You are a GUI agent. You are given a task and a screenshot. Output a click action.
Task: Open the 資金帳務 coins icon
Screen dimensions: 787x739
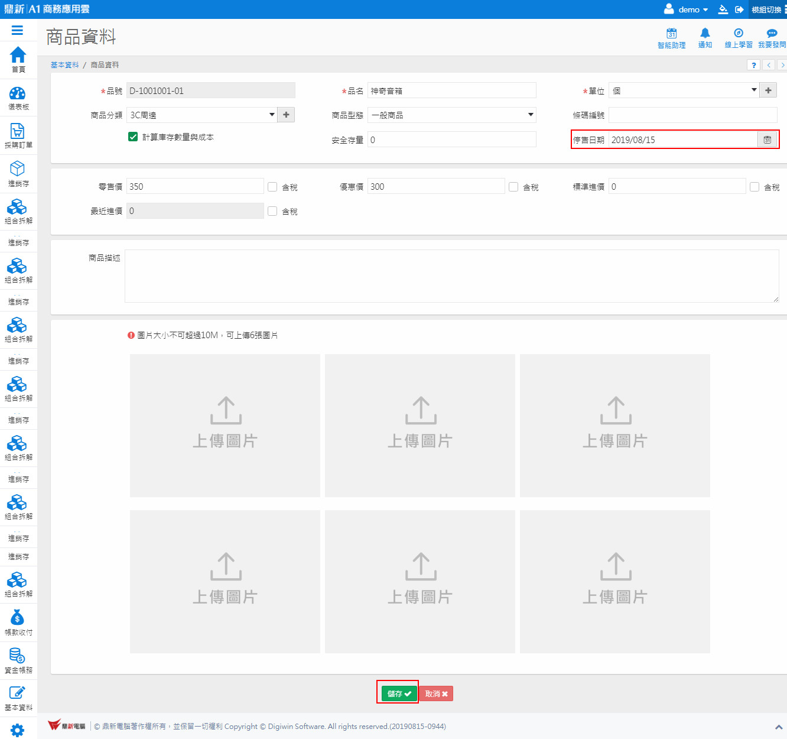pyautogui.click(x=18, y=656)
